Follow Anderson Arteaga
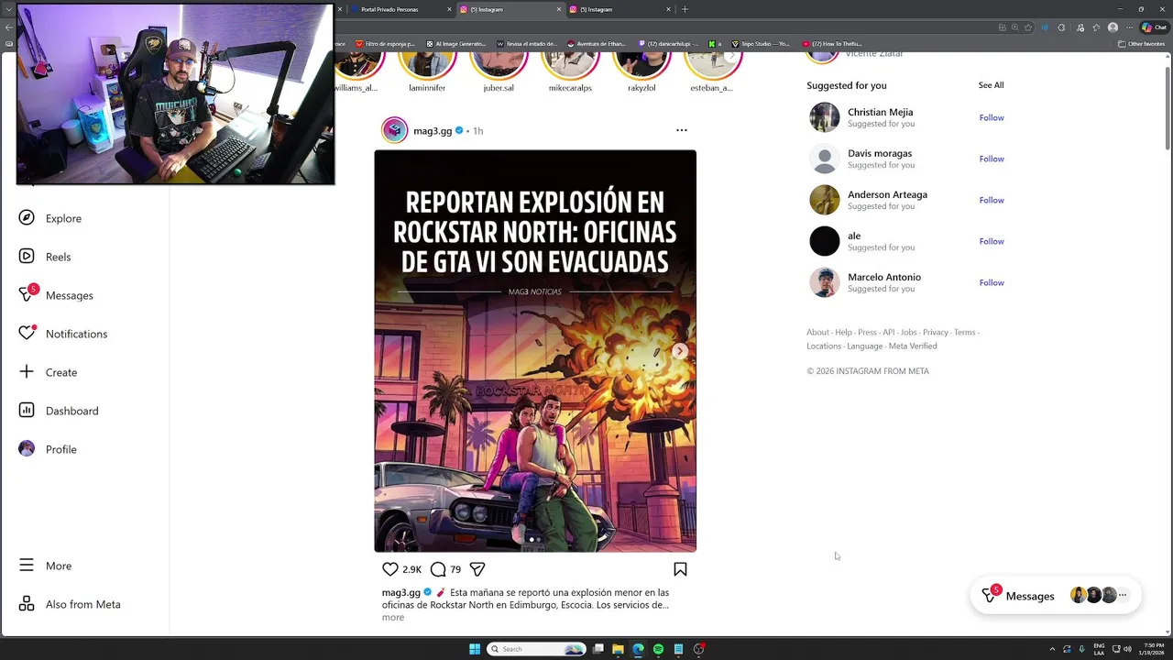 click(992, 200)
